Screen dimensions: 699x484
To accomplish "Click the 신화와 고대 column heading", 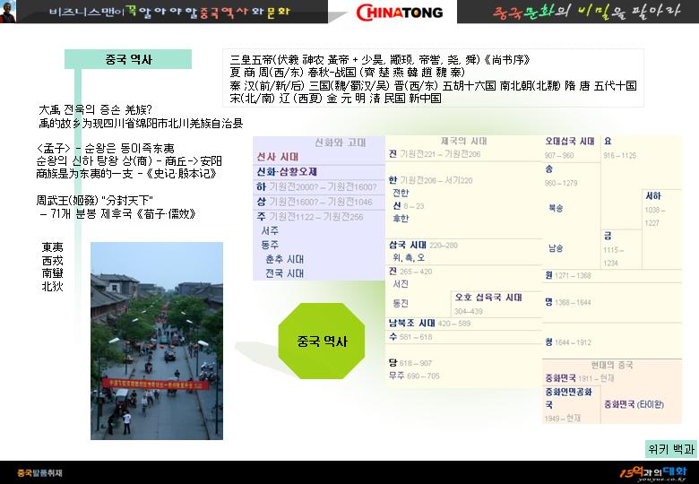I will 340,143.
